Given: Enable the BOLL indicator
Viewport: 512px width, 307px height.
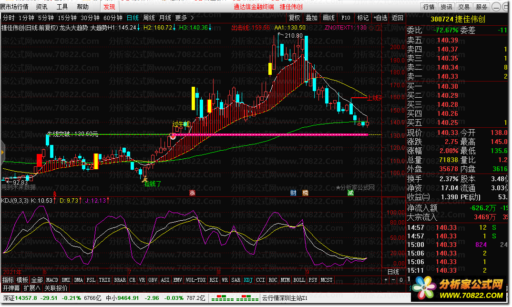Looking at the screenshot, I should pyautogui.click(x=299, y=280).
